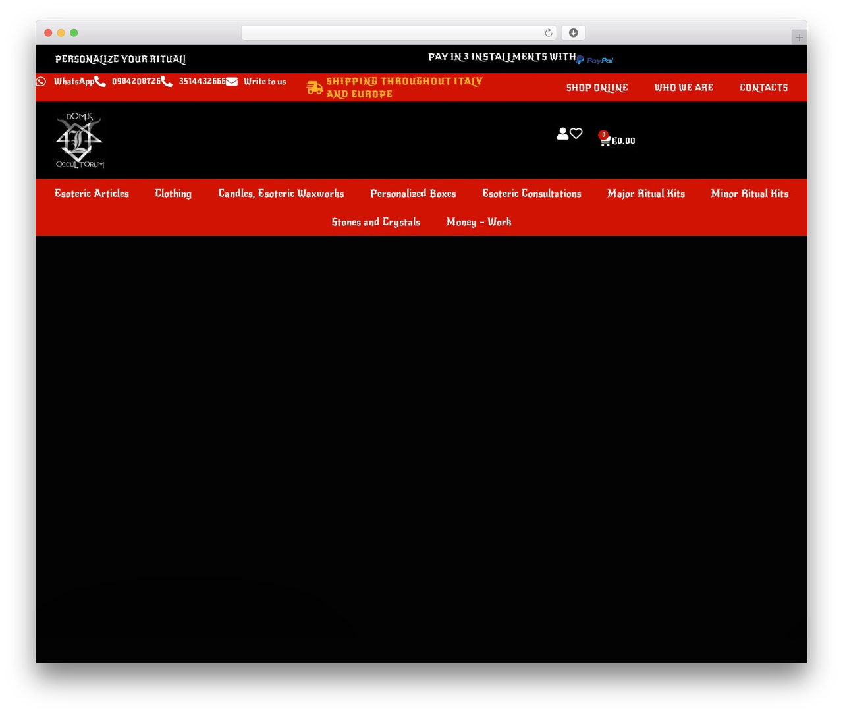Click the Domus Occultorum logo
Viewport: 843px width, 714px height.
pyautogui.click(x=80, y=140)
